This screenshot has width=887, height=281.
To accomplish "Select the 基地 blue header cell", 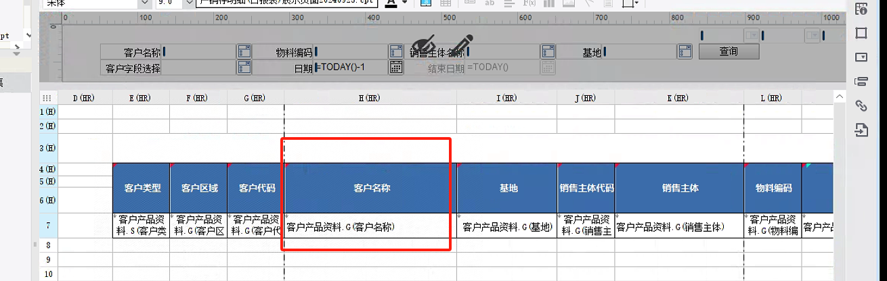I will coord(507,188).
